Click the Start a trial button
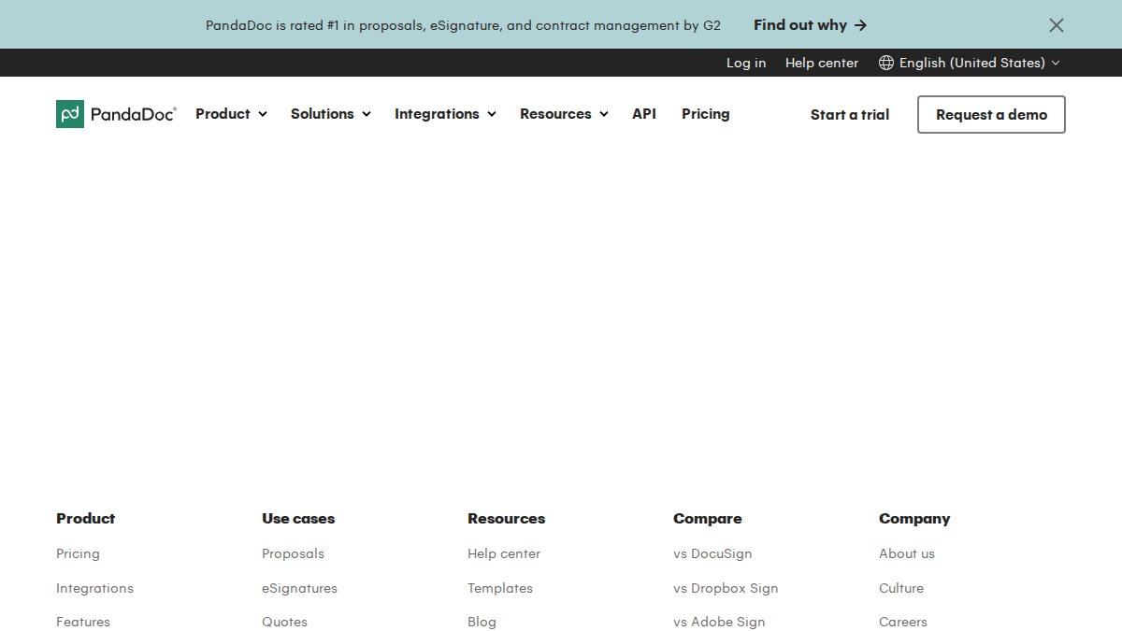This screenshot has height=631, width=1122. (x=850, y=114)
